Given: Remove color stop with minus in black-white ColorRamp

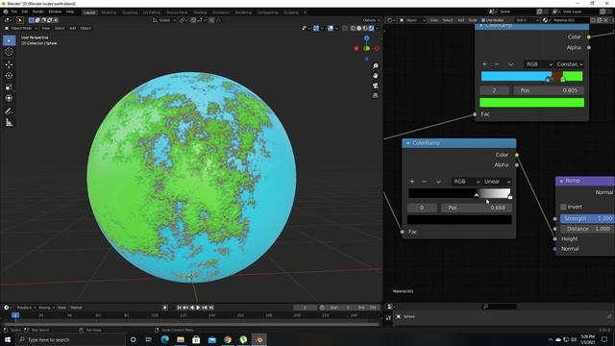Looking at the screenshot, I should pos(425,182).
